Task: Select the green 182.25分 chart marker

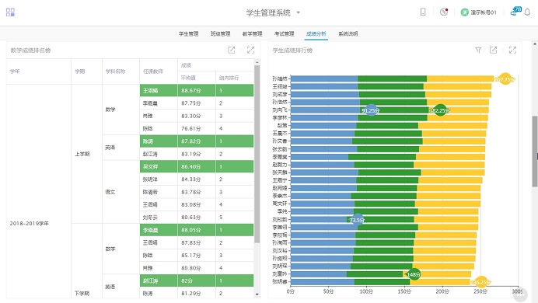Action: pyautogui.click(x=440, y=110)
